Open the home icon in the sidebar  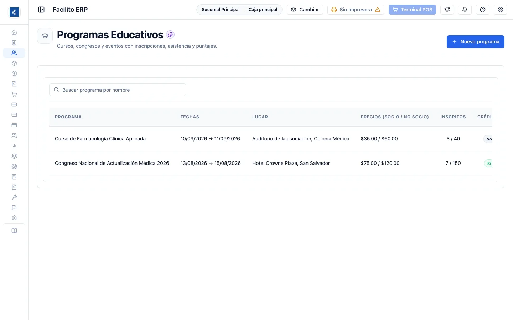(x=14, y=32)
